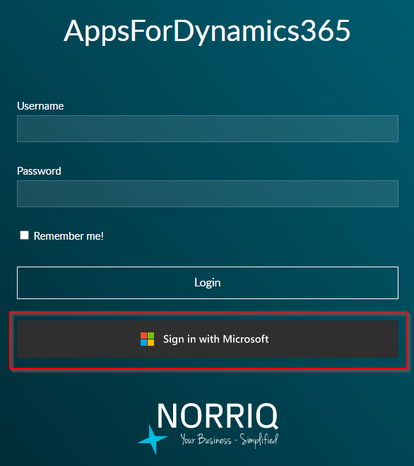The height and width of the screenshot is (466, 414).
Task: Click the Password field label
Action: 39,171
